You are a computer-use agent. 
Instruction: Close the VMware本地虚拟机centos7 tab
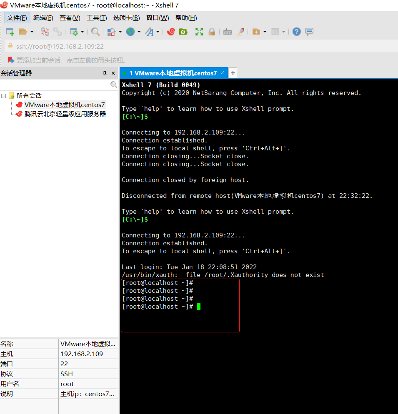[x=223, y=72]
